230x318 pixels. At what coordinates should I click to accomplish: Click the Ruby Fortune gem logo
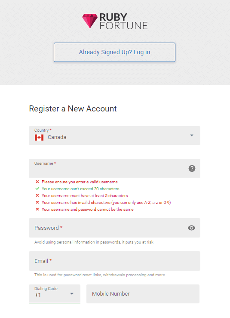click(x=90, y=21)
